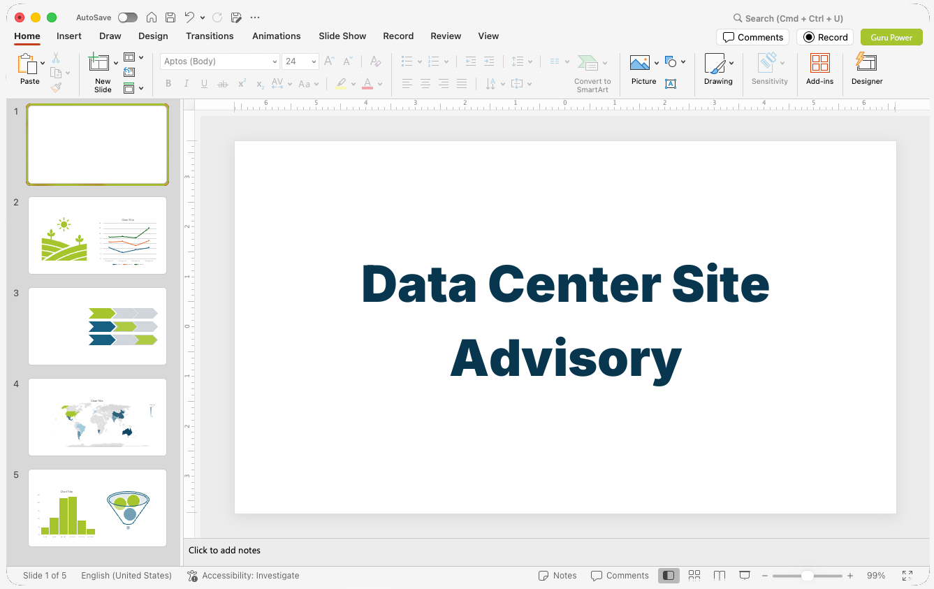Click the Undo arrow icon
This screenshot has width=934, height=589.
pos(189,17)
